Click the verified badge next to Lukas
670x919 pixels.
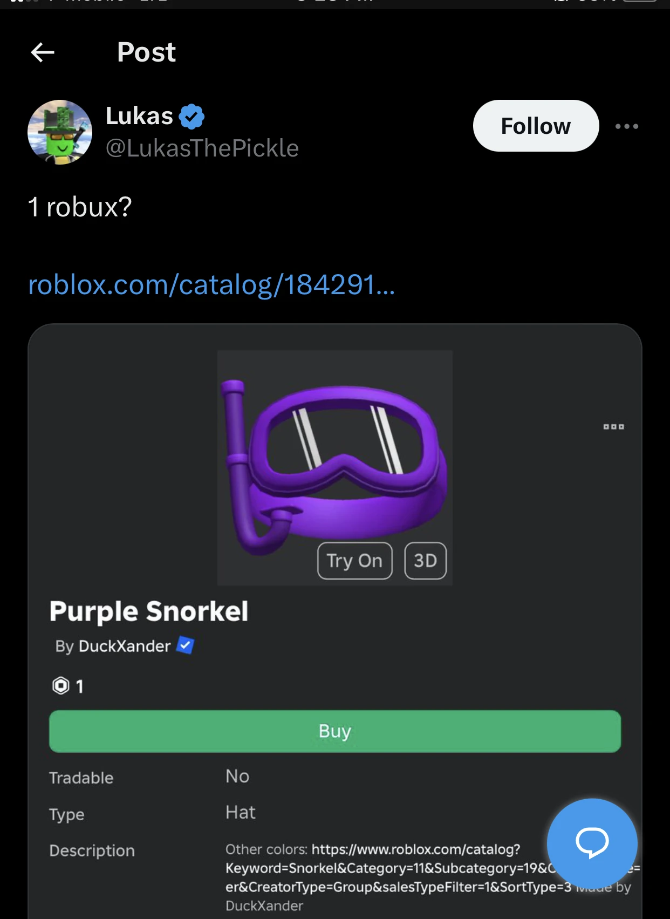(x=192, y=115)
